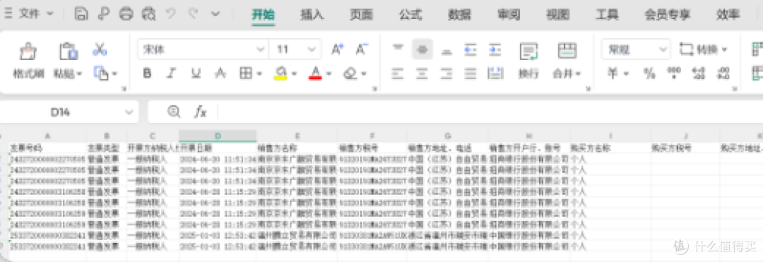Expand the Merge (合并) options dropdown
The image size is (763, 262).
coord(579,74)
